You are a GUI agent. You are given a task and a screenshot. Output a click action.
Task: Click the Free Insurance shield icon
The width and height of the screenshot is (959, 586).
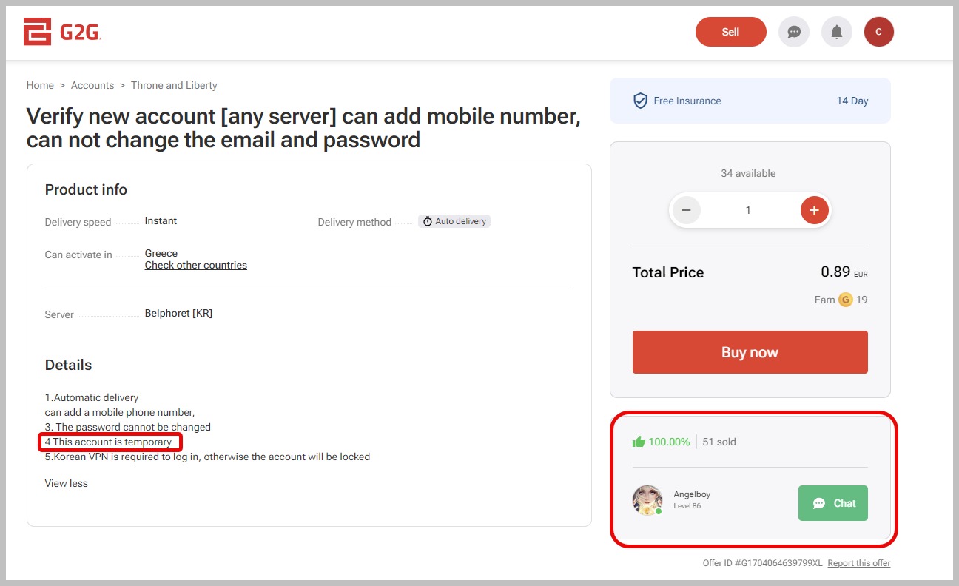click(x=640, y=101)
